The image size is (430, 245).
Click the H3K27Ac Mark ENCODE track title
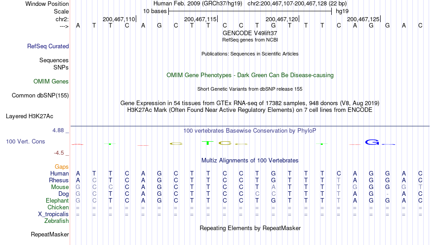pyautogui.click(x=250, y=110)
